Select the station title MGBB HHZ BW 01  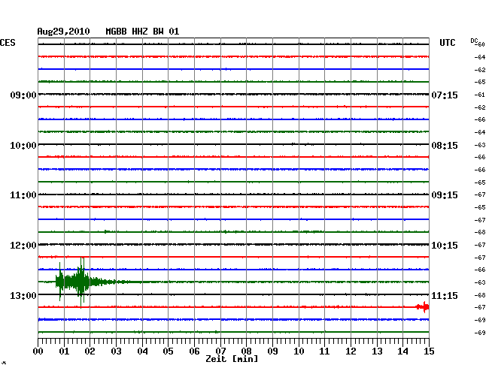142,32
